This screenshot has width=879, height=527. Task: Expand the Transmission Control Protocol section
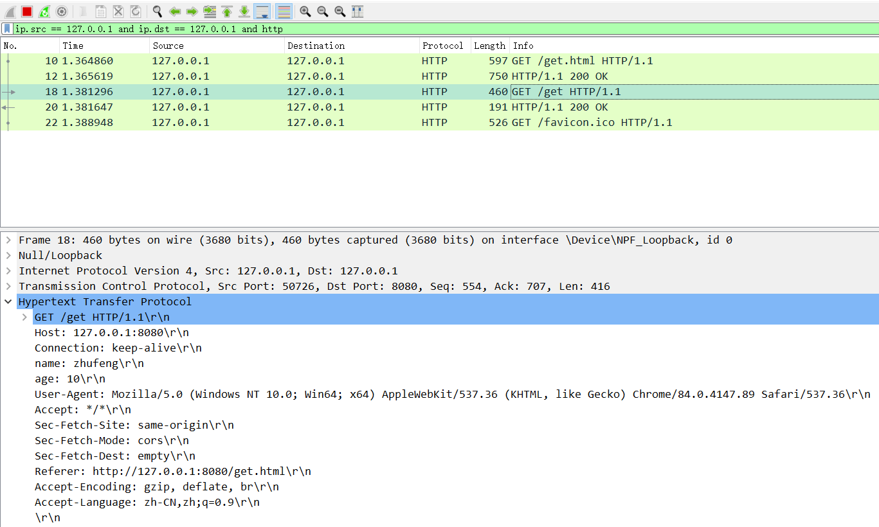pyautogui.click(x=8, y=287)
